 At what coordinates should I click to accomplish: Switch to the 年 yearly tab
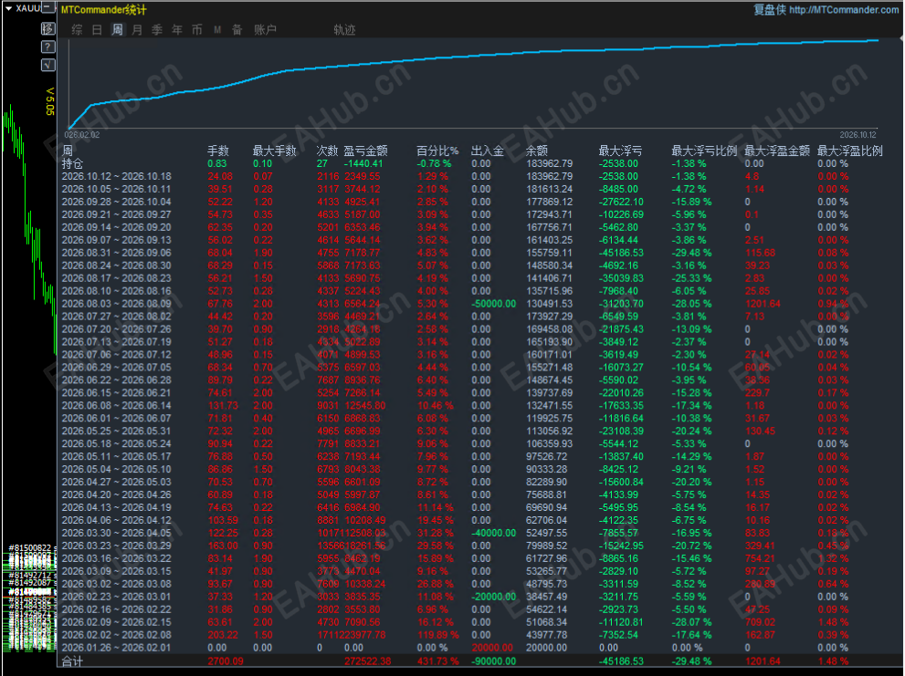click(177, 30)
